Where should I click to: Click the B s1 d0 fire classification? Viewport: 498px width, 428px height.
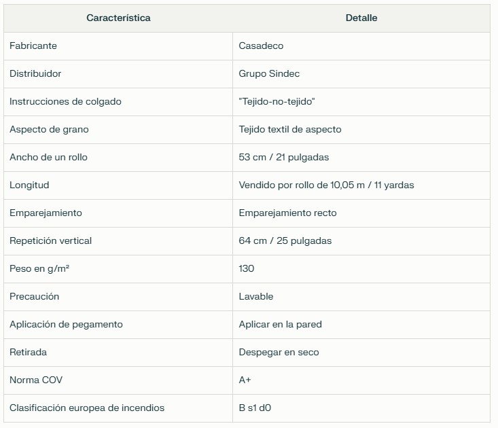click(x=255, y=408)
